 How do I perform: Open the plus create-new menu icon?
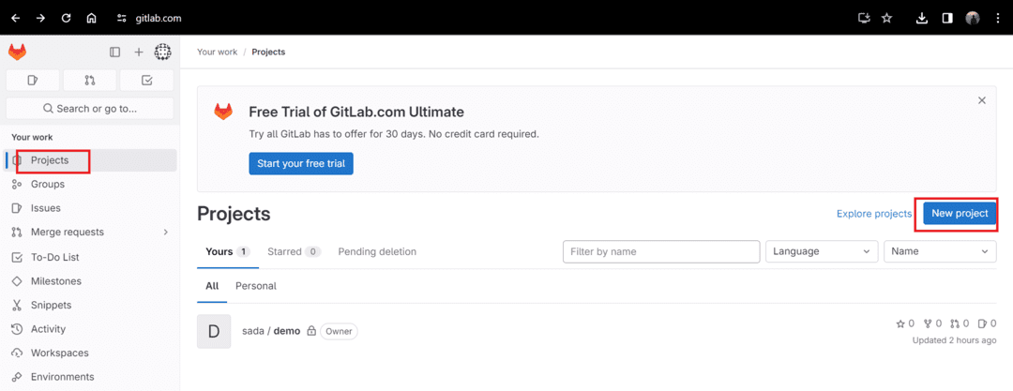coord(138,53)
